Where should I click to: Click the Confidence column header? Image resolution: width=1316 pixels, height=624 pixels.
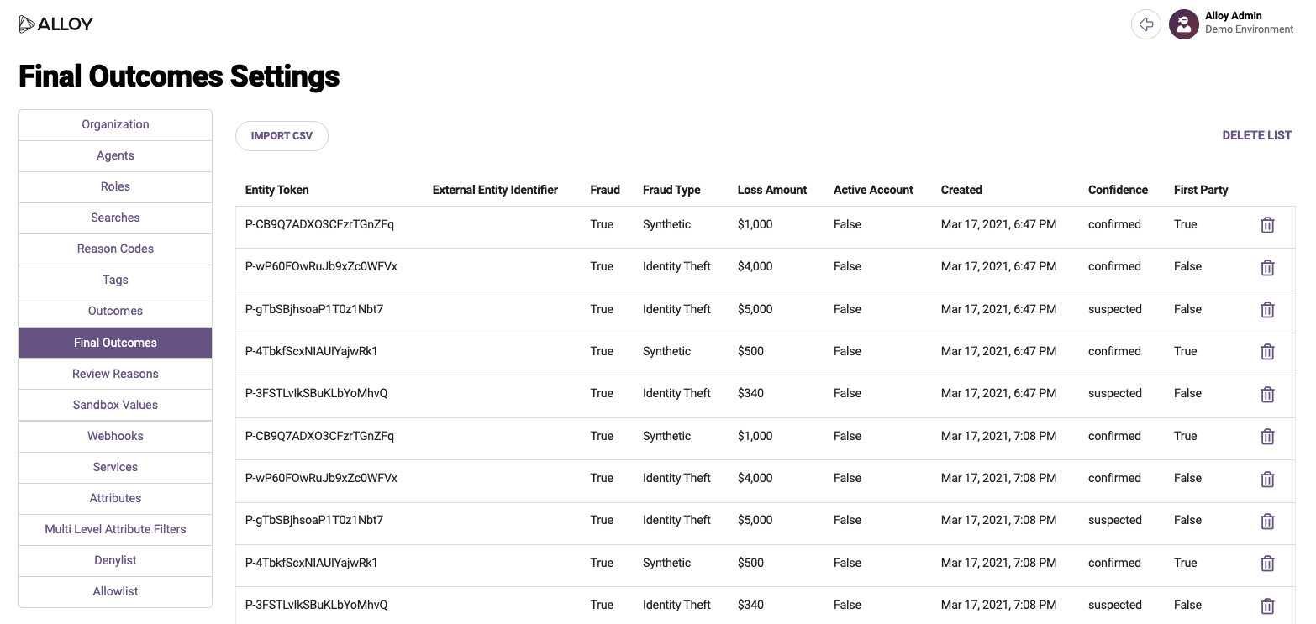[1118, 190]
